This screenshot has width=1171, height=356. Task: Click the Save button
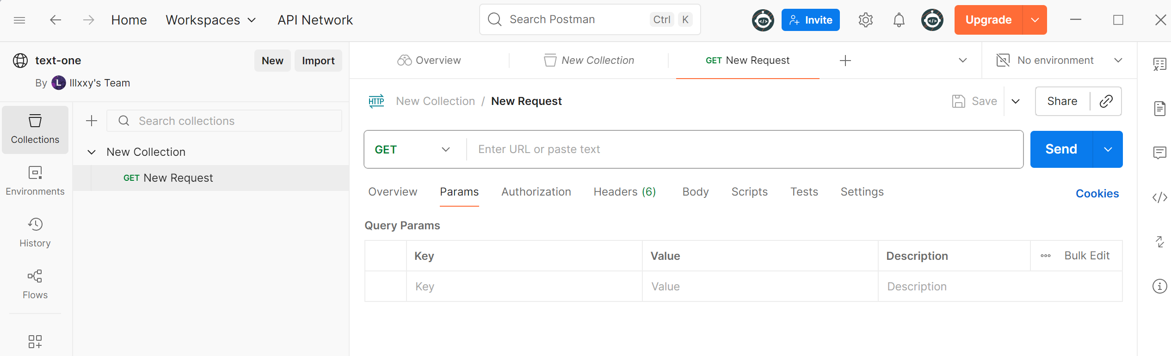974,101
